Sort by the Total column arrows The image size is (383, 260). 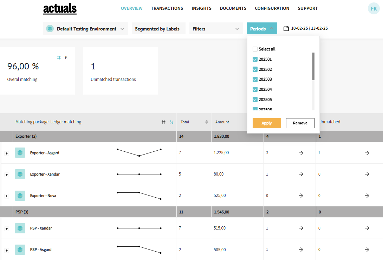pos(207,122)
